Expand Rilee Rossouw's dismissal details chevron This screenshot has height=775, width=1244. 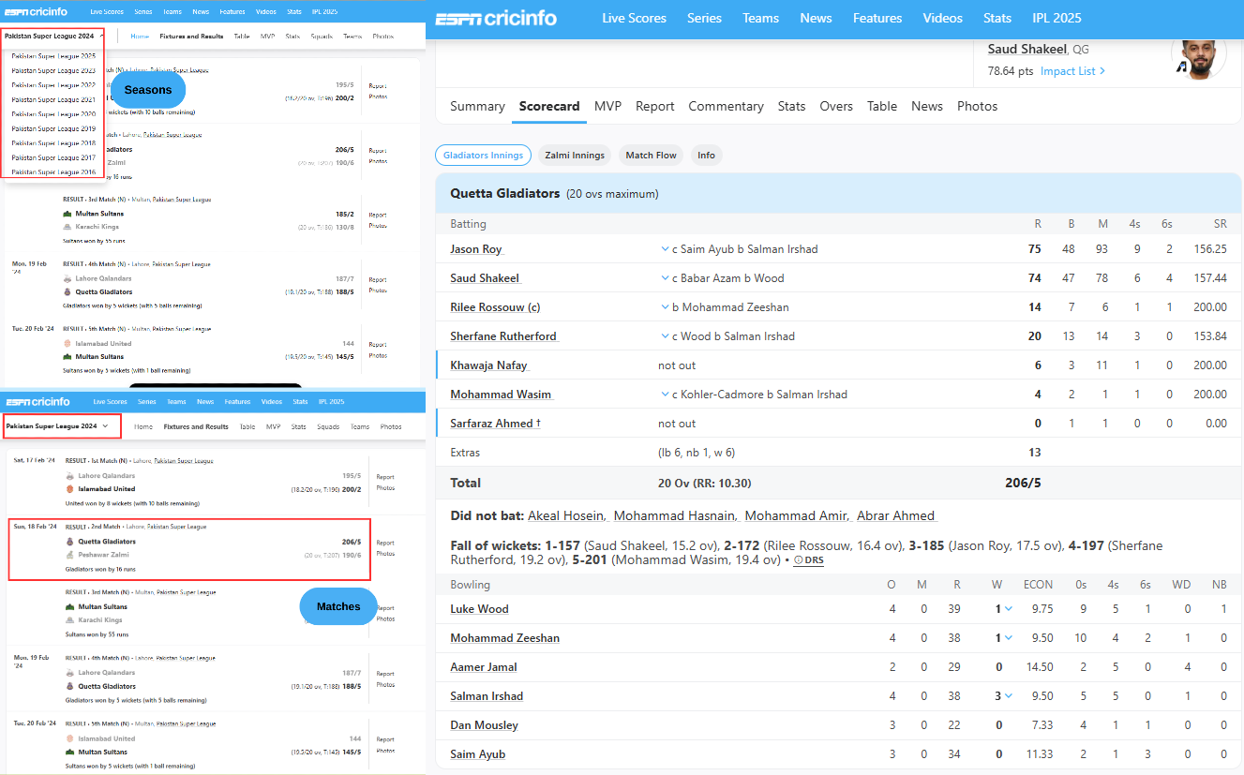click(x=665, y=307)
